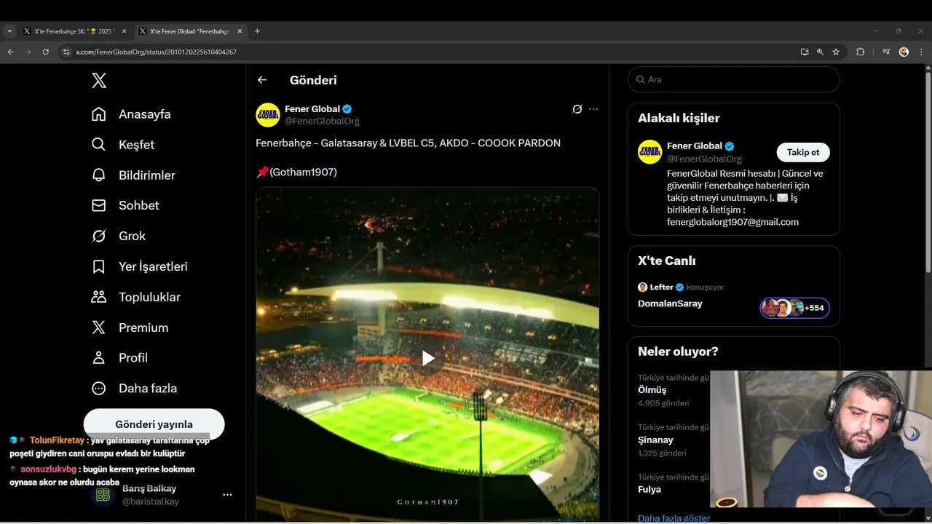Viewport: 932px width, 524px height.
Task: Click the Yer İşaretleri menu label
Action: (153, 266)
